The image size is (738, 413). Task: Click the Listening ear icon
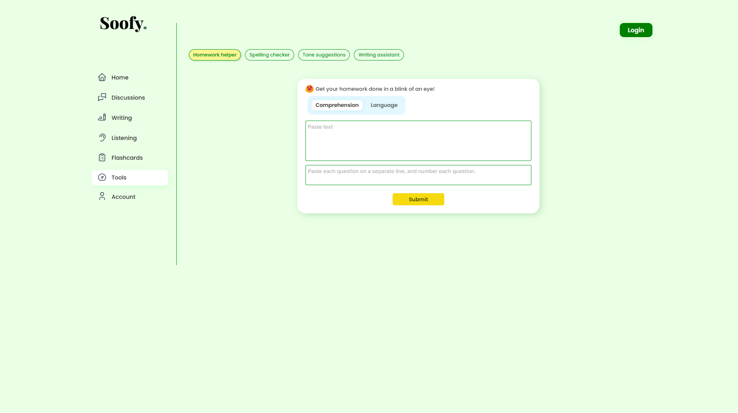[x=102, y=138]
